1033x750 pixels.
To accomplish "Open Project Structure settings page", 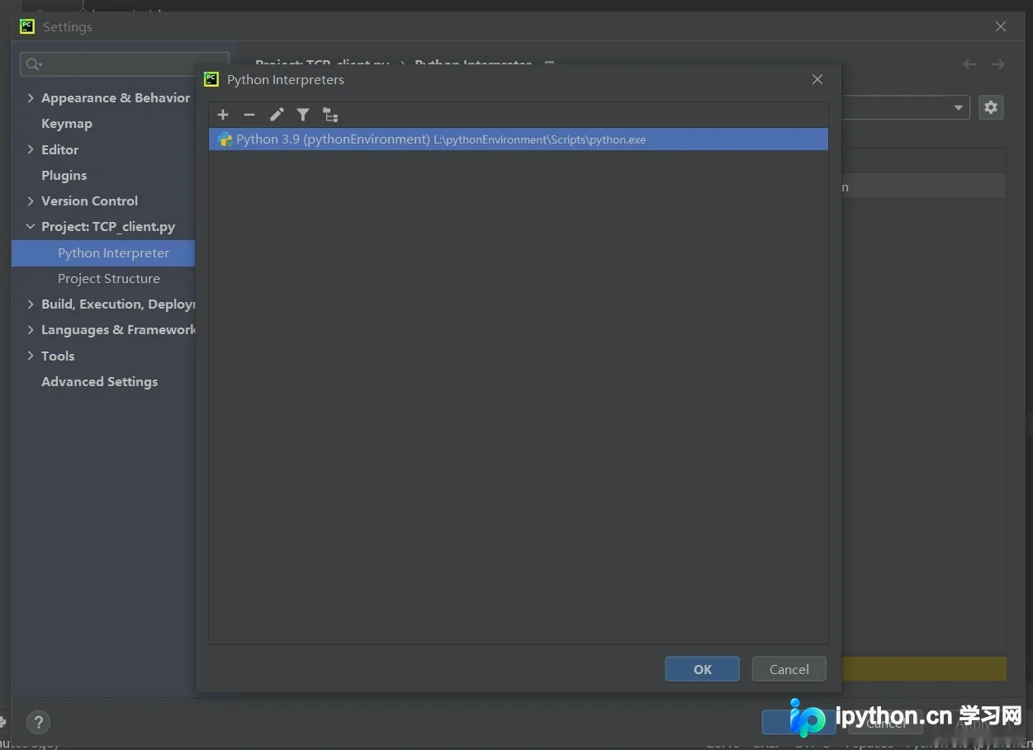I will pos(109,279).
